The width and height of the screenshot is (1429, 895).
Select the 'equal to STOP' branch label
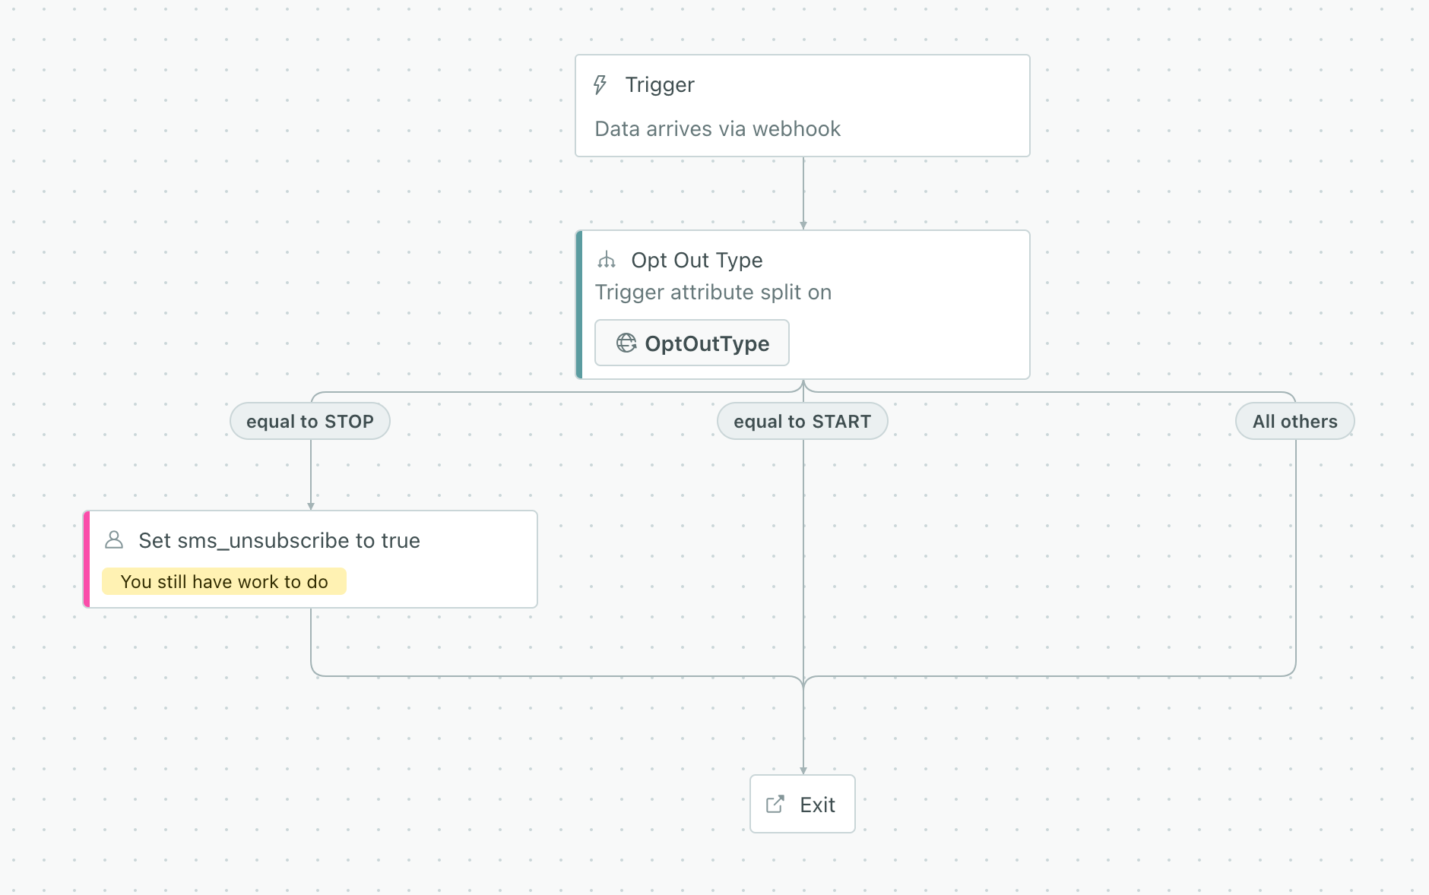point(310,421)
